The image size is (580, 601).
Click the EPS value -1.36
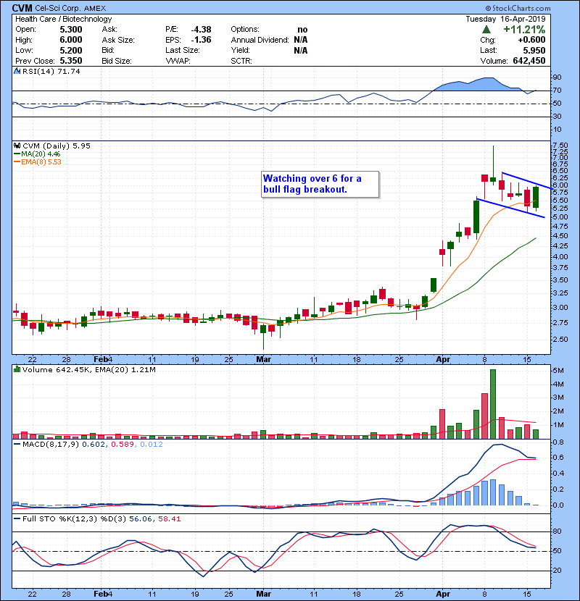pyautogui.click(x=201, y=40)
